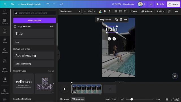This screenshot has width=181, height=102.
Task: Click Edit next to Mags Realty
Action: pos(51,26)
